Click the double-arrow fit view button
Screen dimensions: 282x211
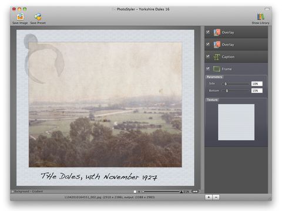tap(195, 192)
